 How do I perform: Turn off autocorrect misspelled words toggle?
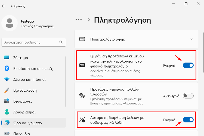[188, 120]
